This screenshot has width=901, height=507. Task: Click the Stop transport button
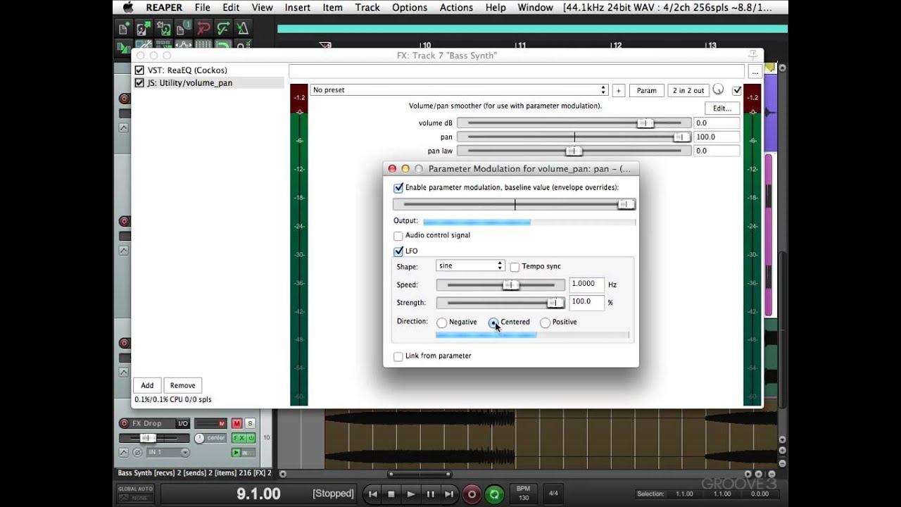(392, 494)
